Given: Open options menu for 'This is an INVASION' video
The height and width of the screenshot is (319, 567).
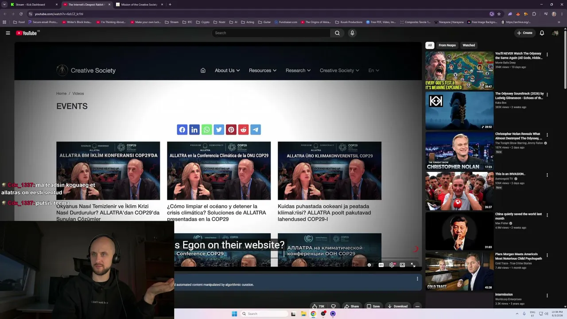Looking at the screenshot, I should [547, 175].
